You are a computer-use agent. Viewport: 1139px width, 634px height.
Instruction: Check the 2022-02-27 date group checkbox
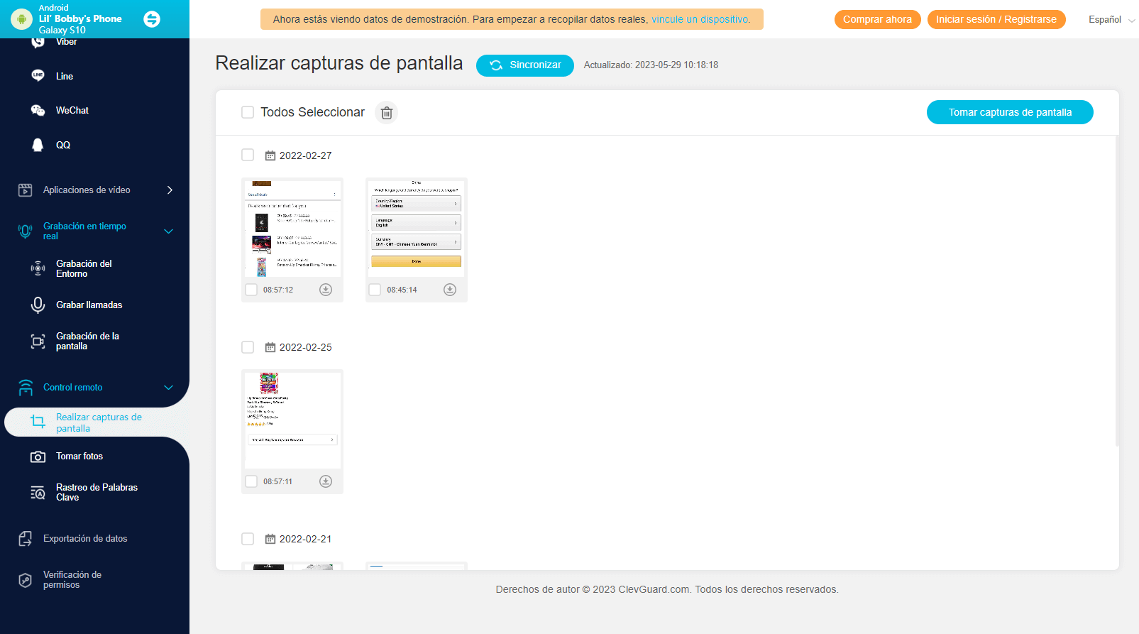pyautogui.click(x=248, y=155)
